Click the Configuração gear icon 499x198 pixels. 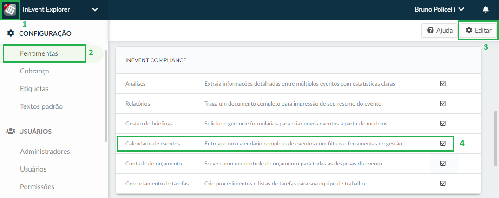tap(11, 33)
